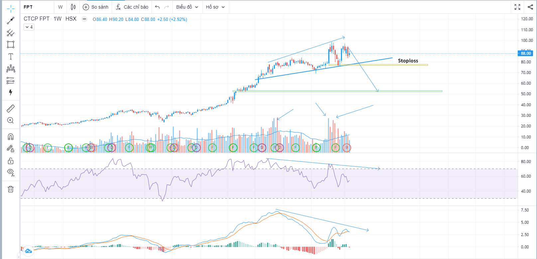This screenshot has height=259, width=537.
Task: Toggle fullscreen mode
Action: point(517,7)
